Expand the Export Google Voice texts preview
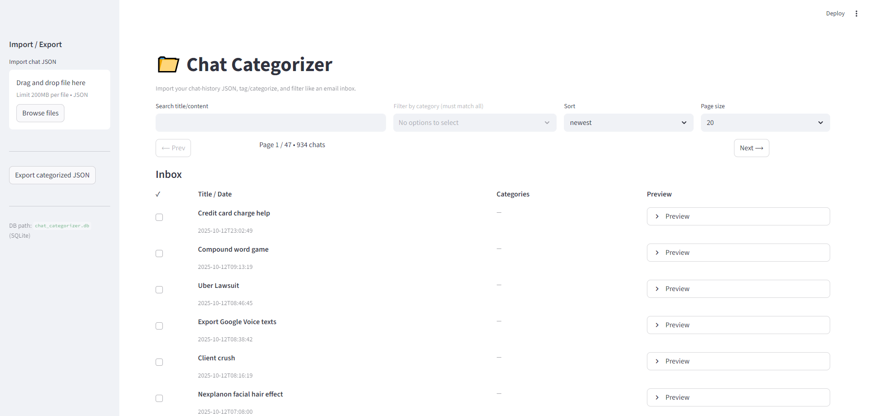This screenshot has width=871, height=416. [738, 325]
